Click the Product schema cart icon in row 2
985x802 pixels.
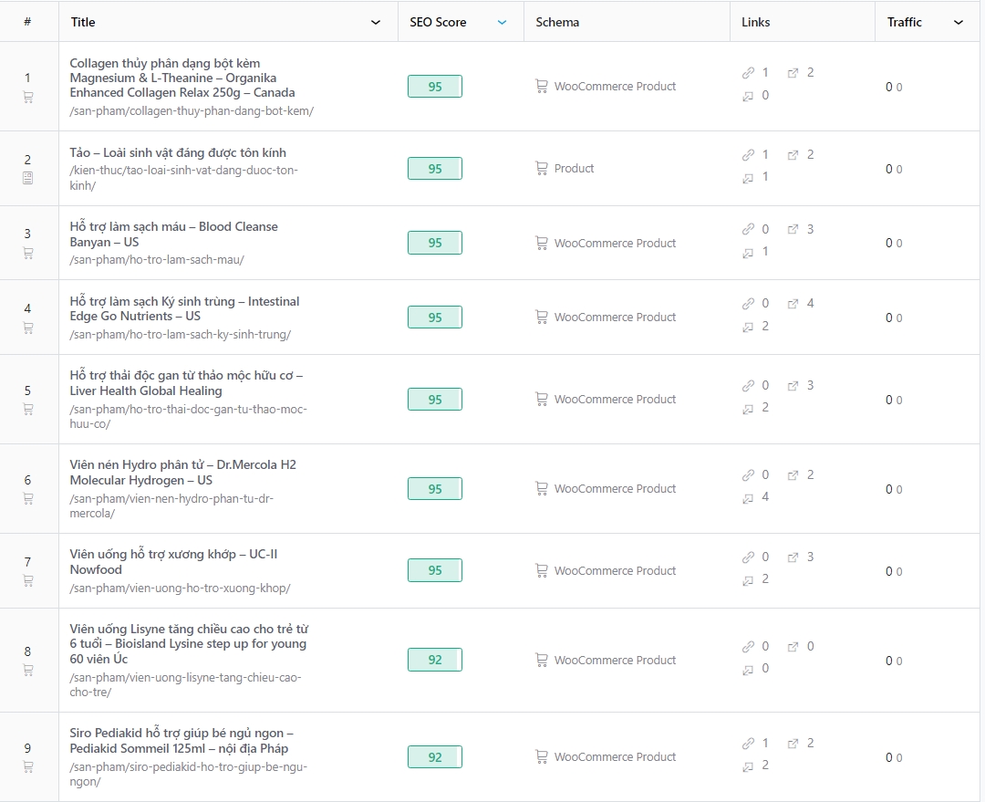541,169
